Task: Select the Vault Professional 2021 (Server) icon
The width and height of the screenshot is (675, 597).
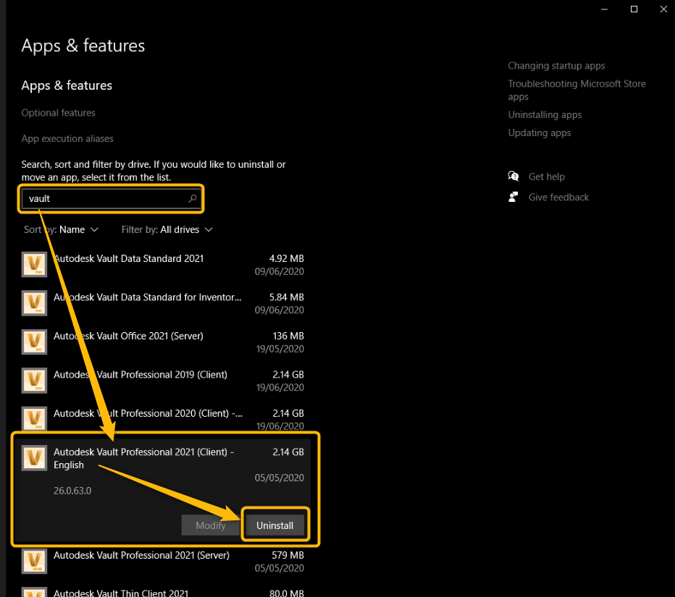Action: pos(34,562)
